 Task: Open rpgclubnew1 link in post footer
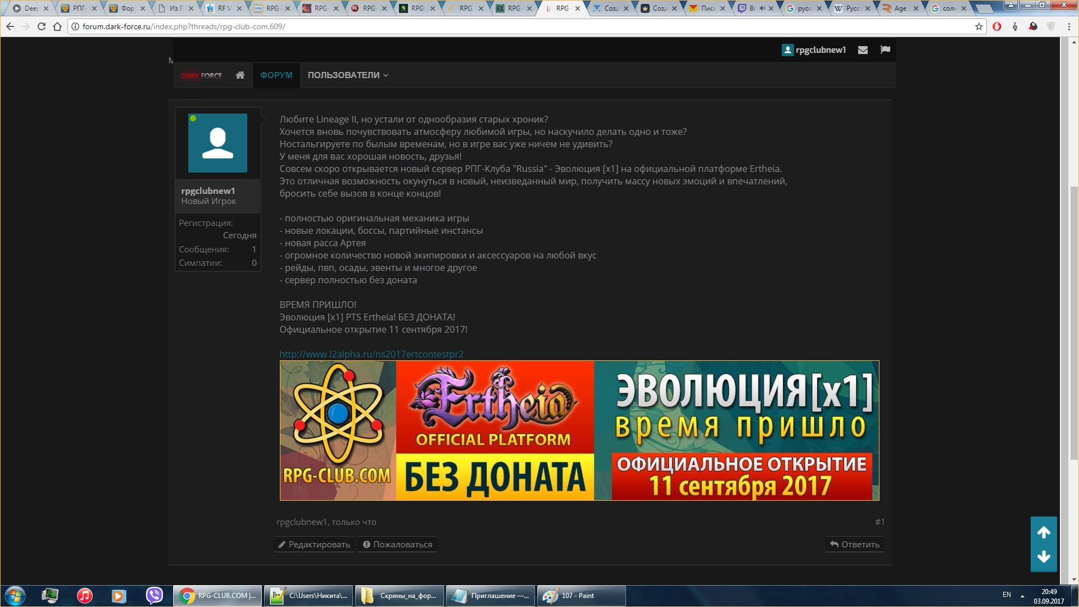301,522
